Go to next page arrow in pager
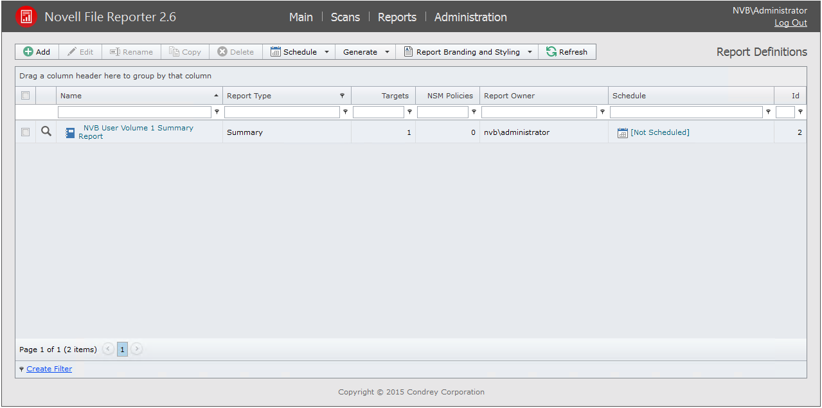The height and width of the screenshot is (408, 822). coord(137,349)
